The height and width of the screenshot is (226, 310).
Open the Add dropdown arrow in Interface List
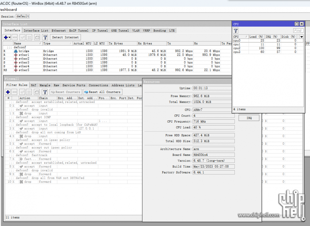coord(9,37)
